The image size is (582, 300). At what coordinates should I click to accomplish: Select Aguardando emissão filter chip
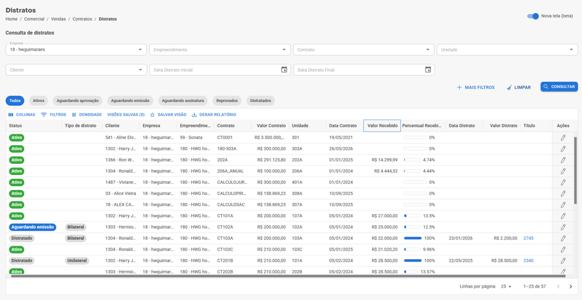tap(130, 100)
